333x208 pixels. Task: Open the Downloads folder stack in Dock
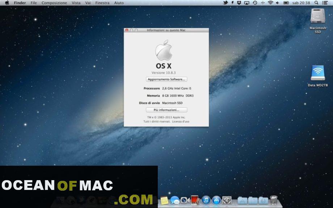[263, 200]
